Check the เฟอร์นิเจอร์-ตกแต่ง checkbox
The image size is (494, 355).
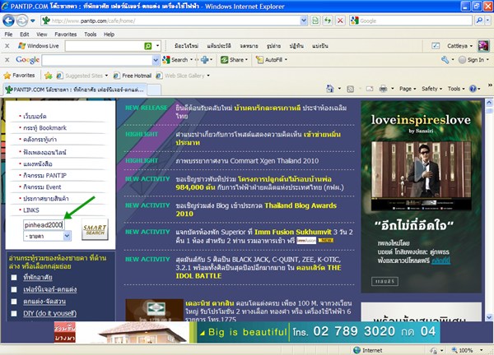coord(14,289)
